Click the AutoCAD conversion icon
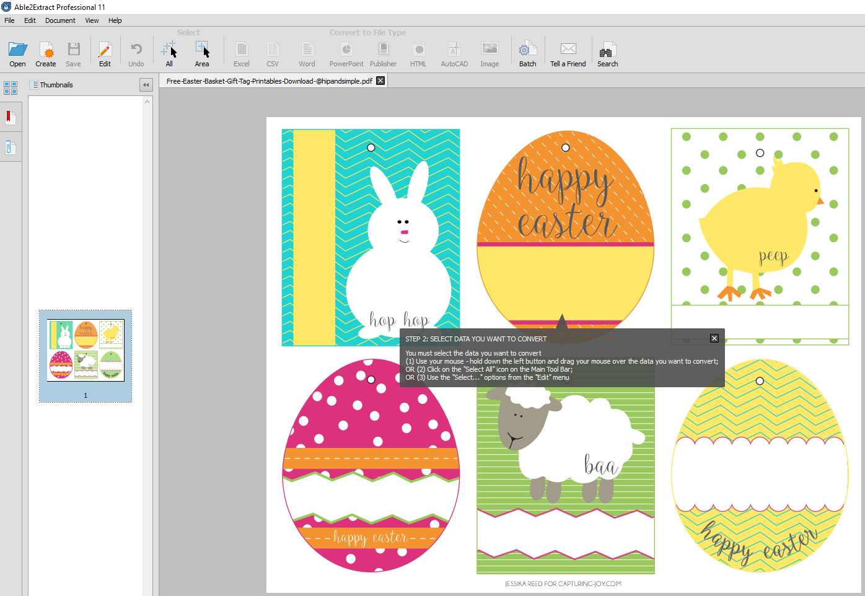The height and width of the screenshot is (596, 865). pyautogui.click(x=454, y=54)
